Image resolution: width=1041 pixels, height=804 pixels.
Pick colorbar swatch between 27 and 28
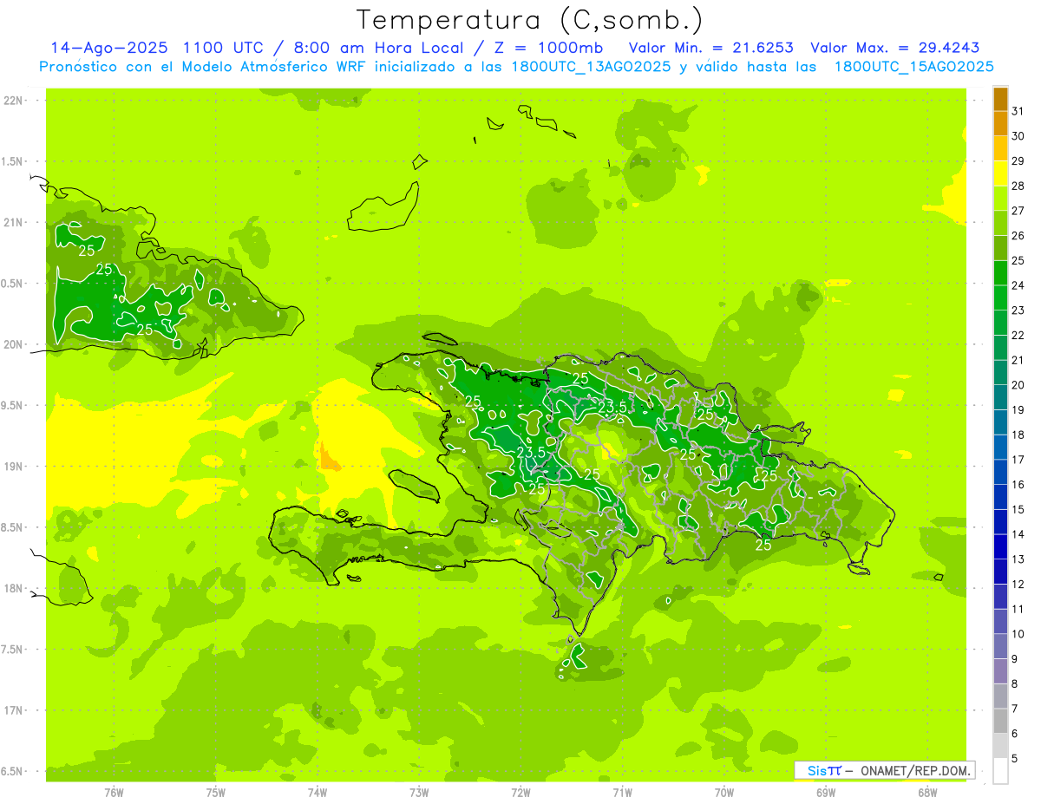click(x=1000, y=199)
